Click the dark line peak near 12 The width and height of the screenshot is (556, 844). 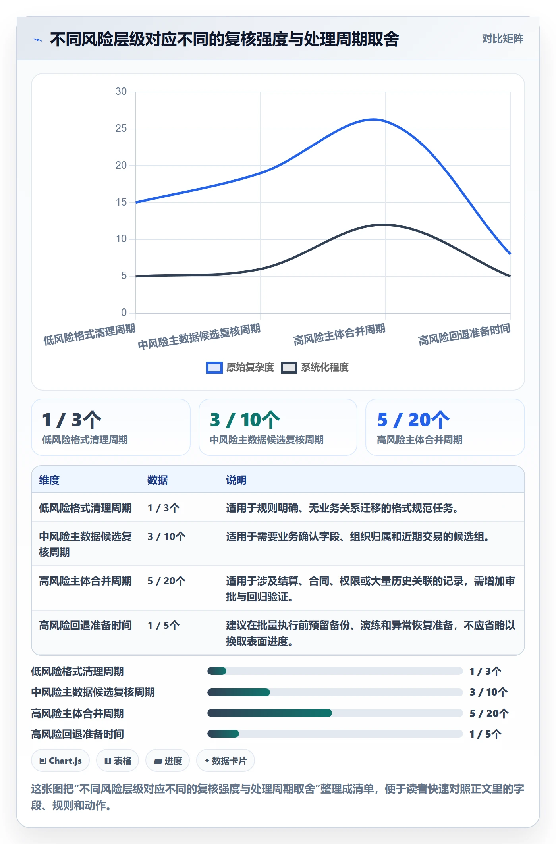click(x=383, y=225)
